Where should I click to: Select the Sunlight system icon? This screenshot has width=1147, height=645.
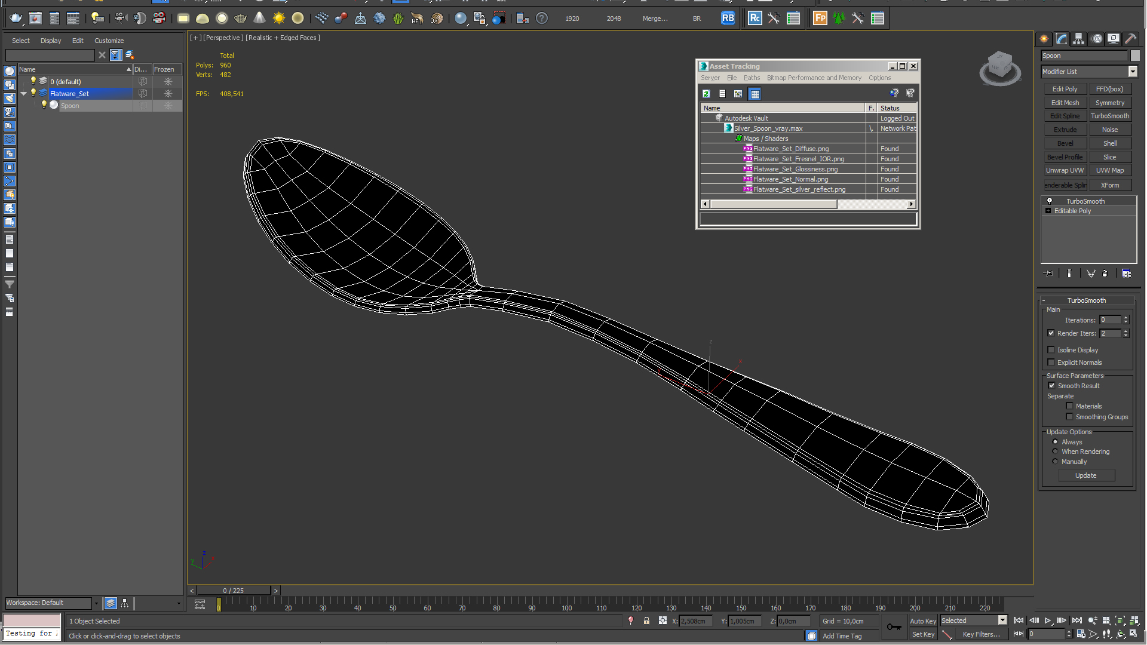tap(278, 18)
